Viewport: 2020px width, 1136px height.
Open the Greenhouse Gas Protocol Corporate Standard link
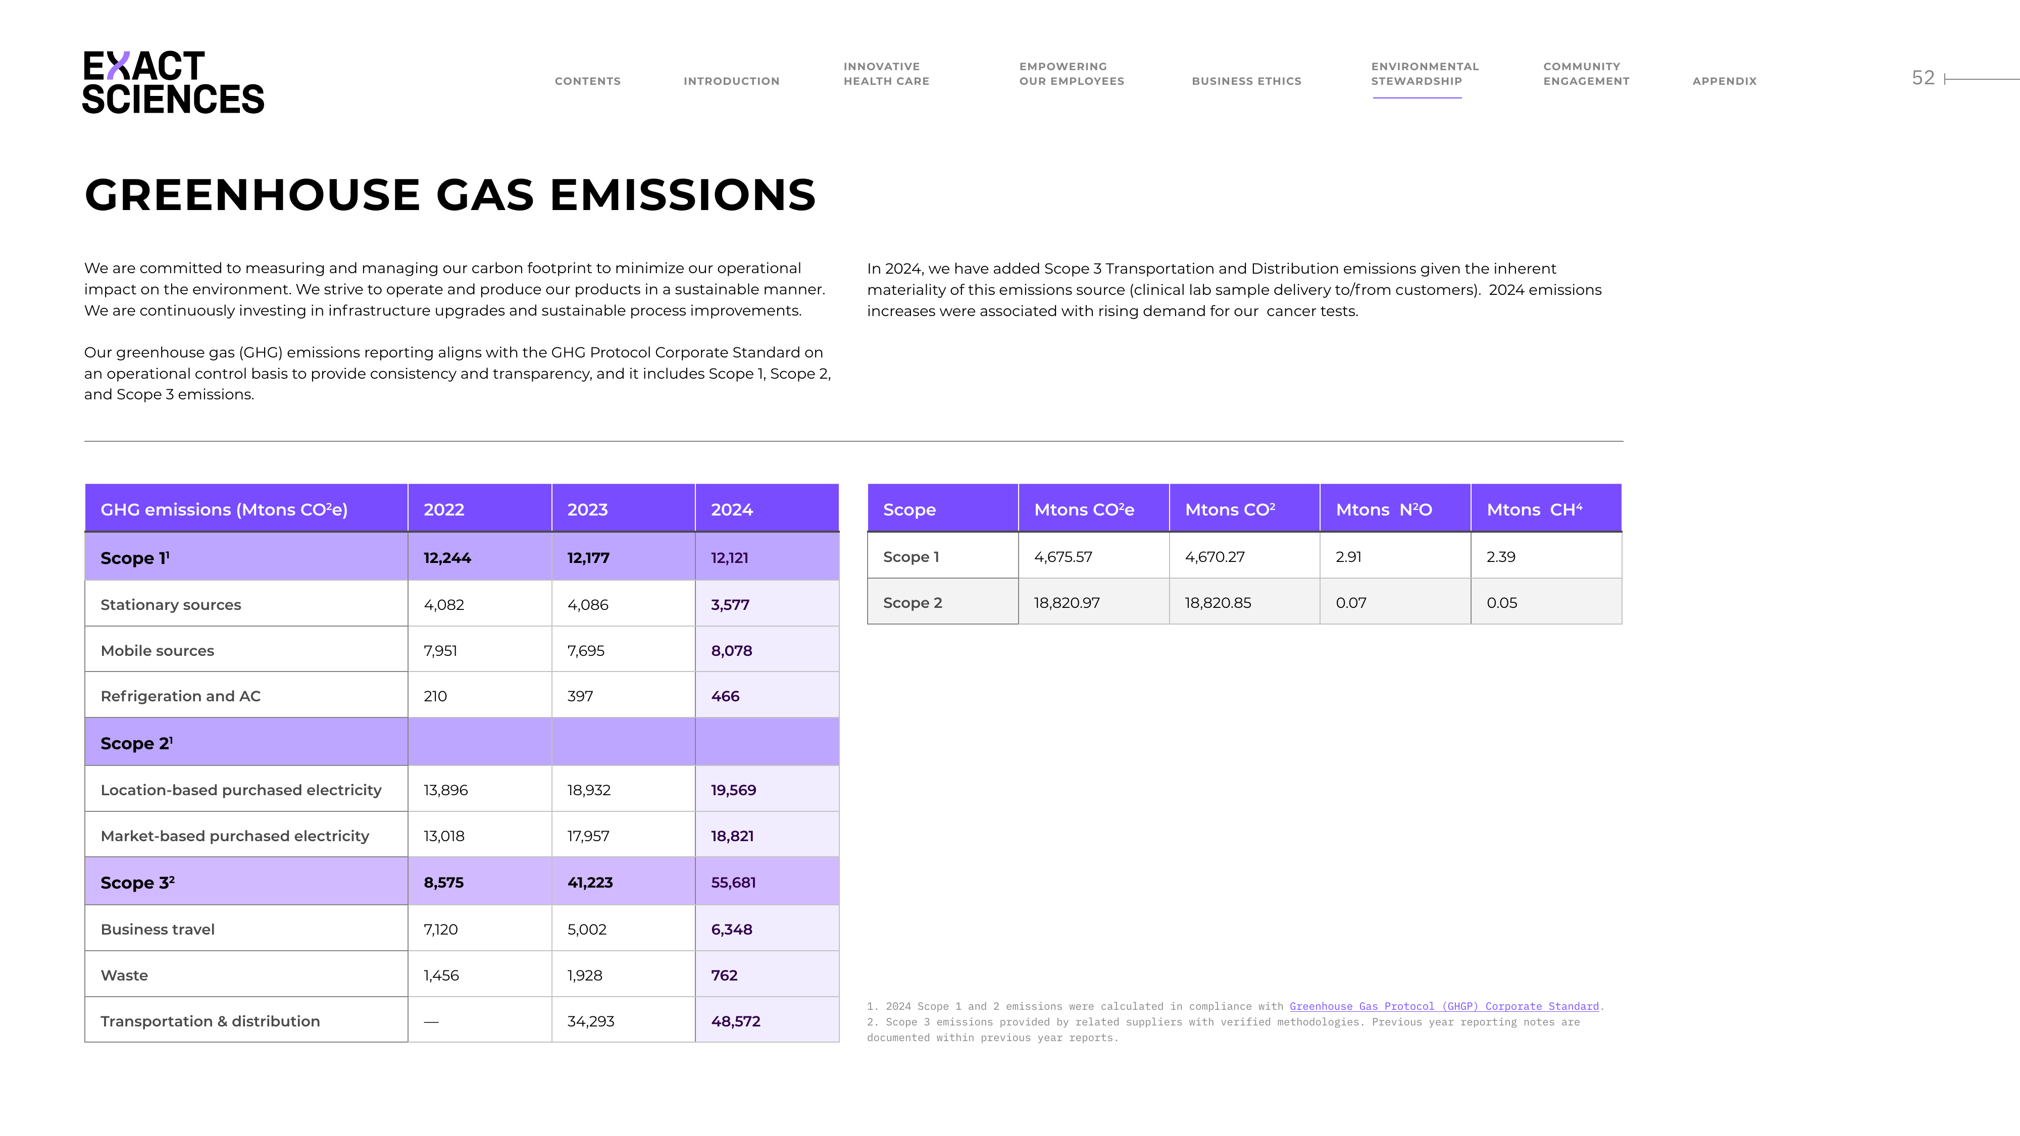pos(1444,1006)
